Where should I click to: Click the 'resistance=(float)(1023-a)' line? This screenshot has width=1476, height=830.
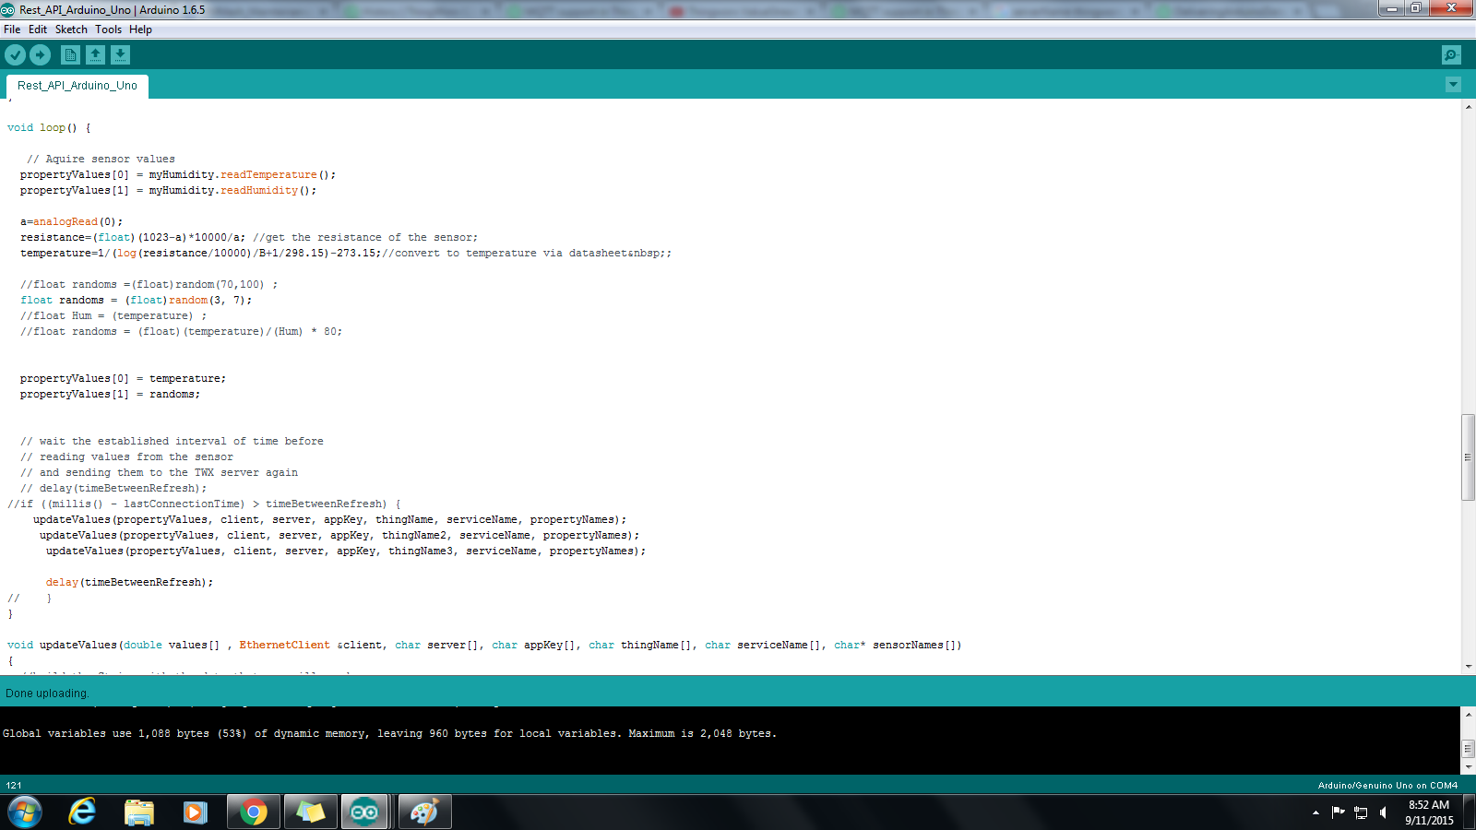point(249,238)
